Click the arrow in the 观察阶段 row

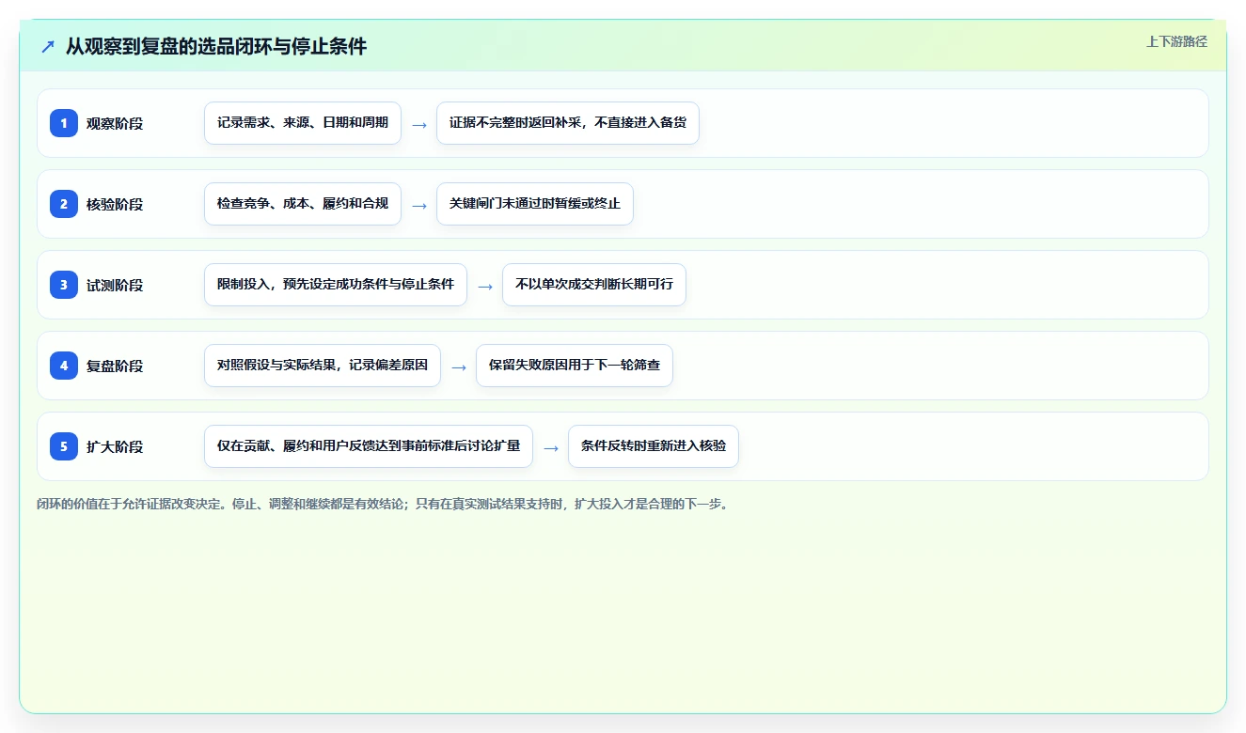point(419,124)
